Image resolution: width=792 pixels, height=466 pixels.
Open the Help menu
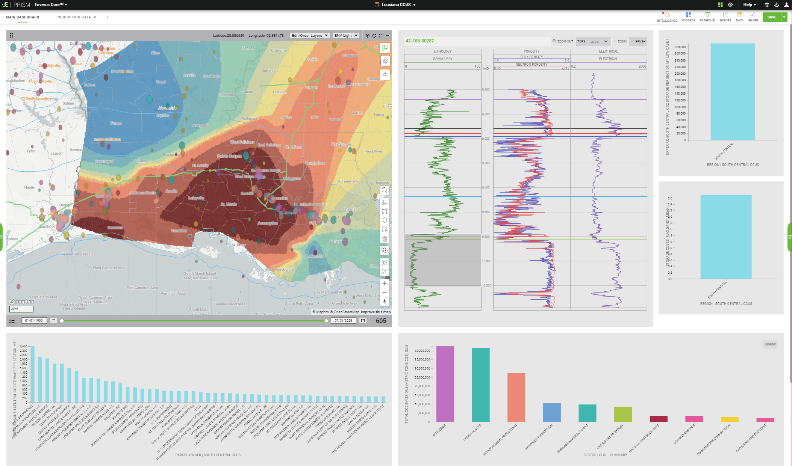coord(749,5)
